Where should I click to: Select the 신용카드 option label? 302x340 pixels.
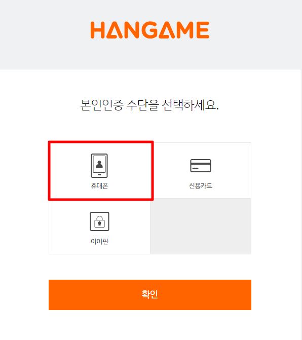pos(201,186)
